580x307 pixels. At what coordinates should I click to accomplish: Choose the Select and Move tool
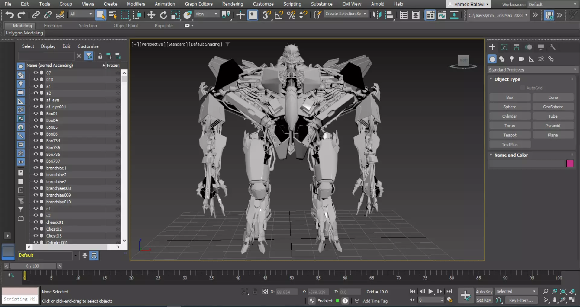tap(151, 14)
